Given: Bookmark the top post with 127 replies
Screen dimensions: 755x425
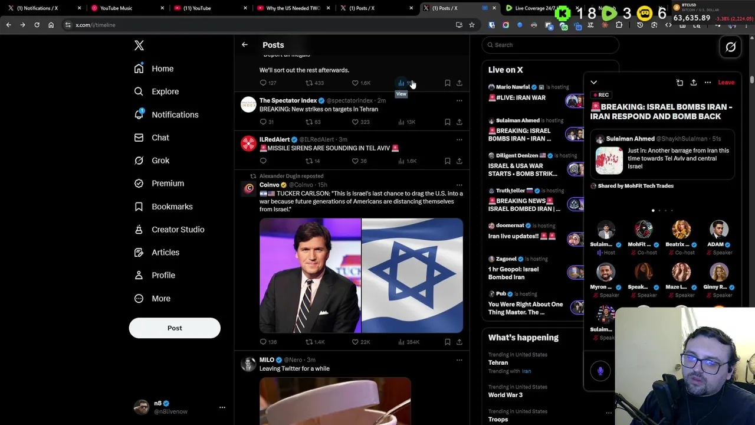Looking at the screenshot, I should pyautogui.click(x=448, y=83).
